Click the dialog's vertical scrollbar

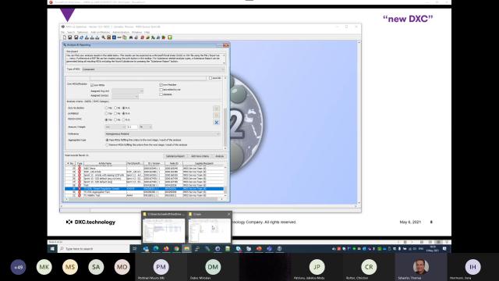click(225, 113)
